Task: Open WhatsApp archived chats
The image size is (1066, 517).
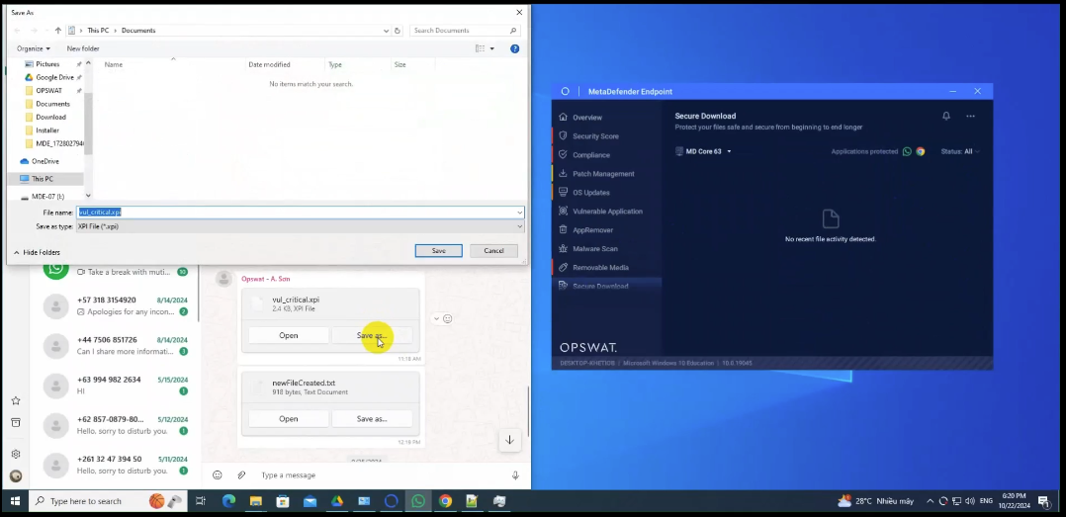Action: point(16,422)
